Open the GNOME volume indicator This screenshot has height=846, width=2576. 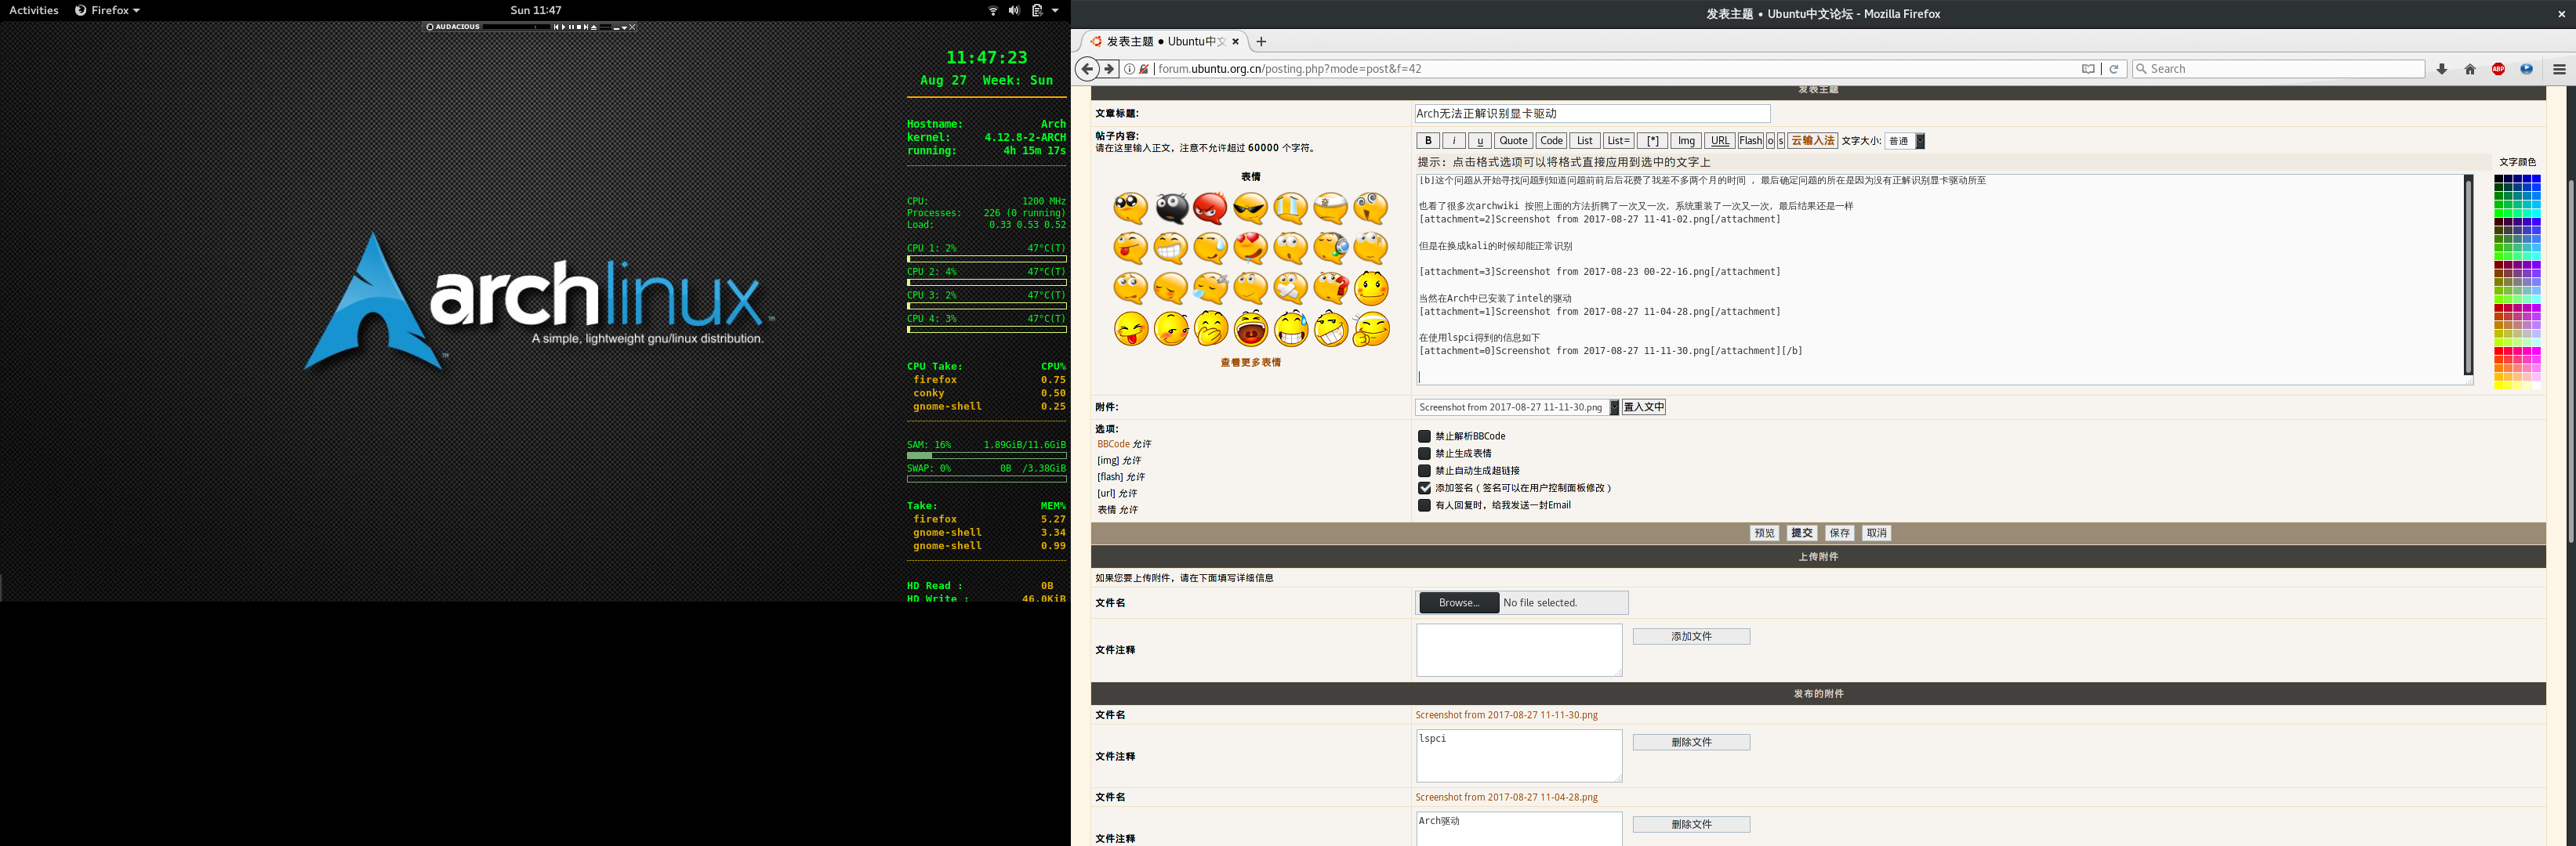[1014, 10]
